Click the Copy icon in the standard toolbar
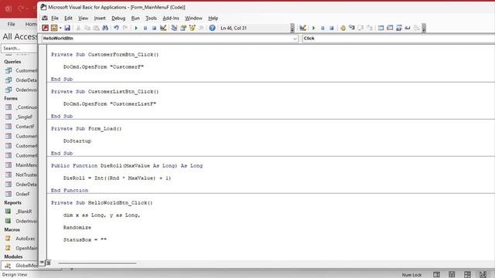The width and height of the screenshot is (495, 278). (87, 28)
